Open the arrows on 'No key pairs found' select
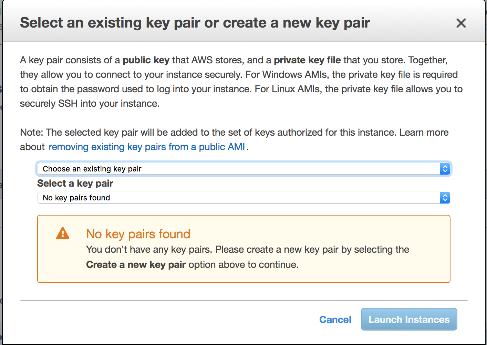Viewport: 487px width, 345px height. tap(445, 198)
